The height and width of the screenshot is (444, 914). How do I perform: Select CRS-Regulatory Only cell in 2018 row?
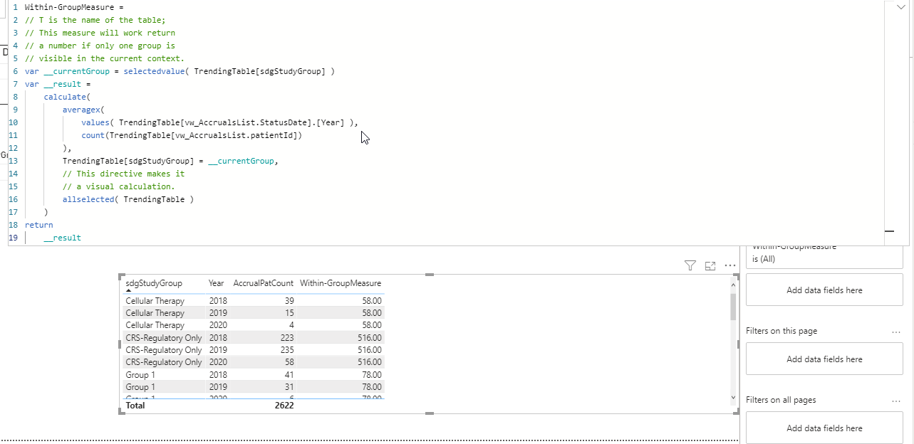164,338
